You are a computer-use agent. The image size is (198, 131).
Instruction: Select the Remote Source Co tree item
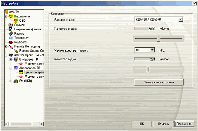pos(31,51)
